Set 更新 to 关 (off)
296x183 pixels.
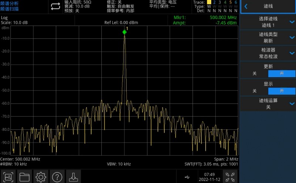[255, 74]
